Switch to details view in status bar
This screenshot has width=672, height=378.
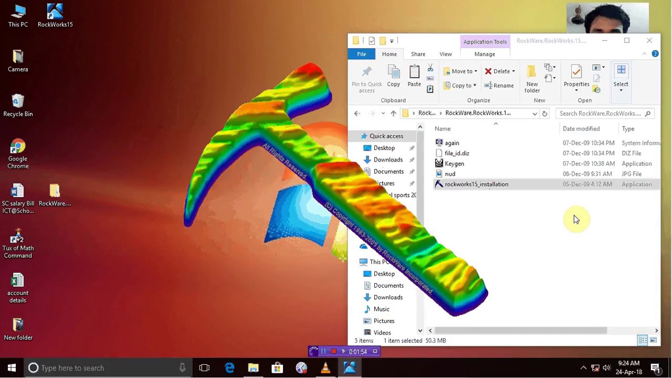pyautogui.click(x=643, y=340)
